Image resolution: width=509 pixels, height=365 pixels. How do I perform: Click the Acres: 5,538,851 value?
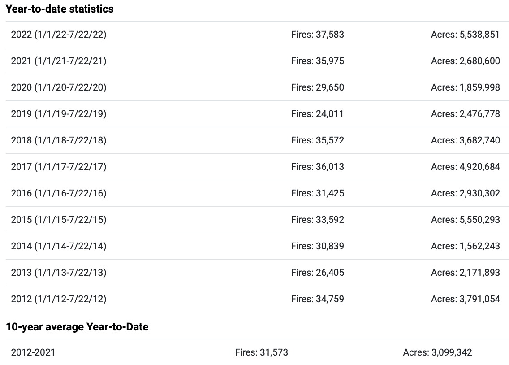[x=465, y=35]
